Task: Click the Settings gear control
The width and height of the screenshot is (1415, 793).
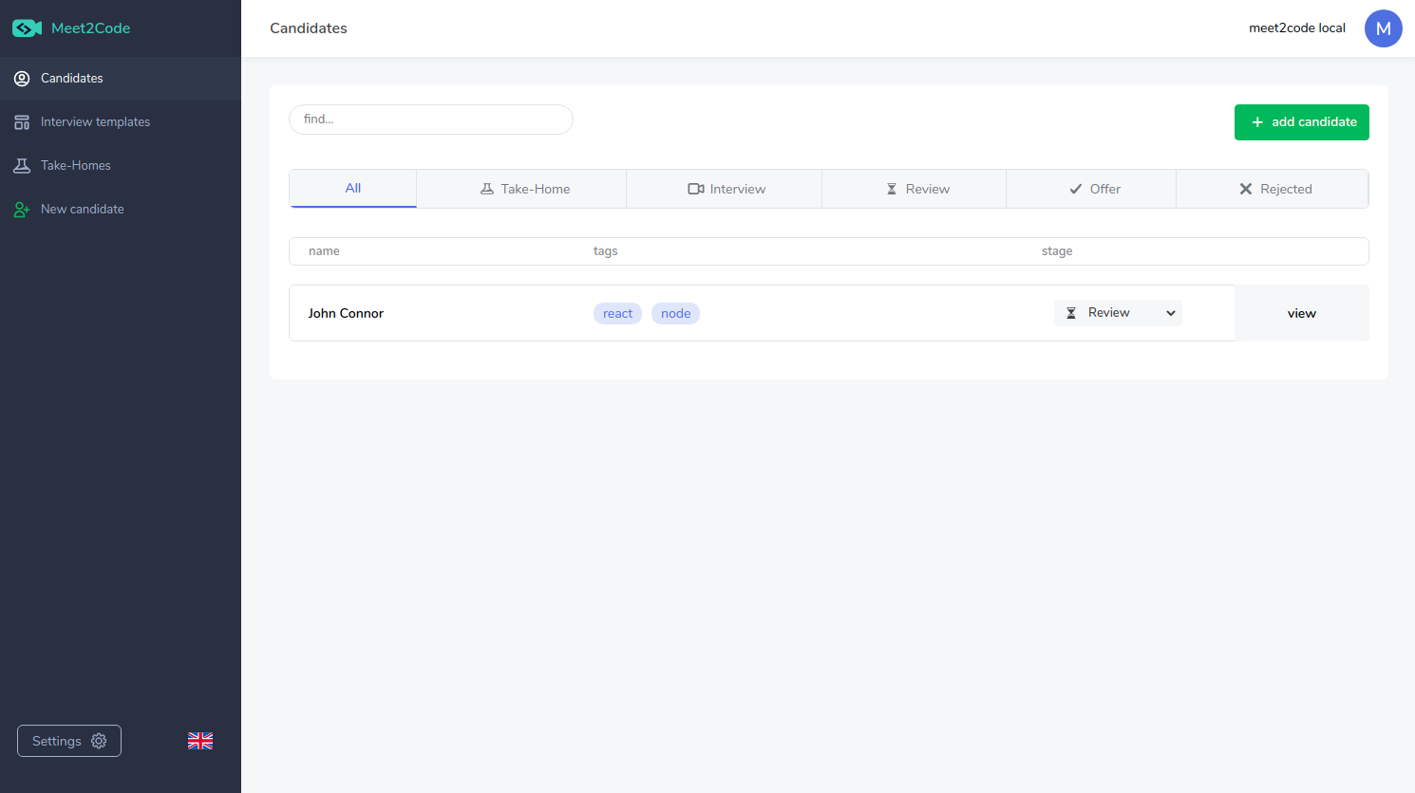Action: coord(68,741)
